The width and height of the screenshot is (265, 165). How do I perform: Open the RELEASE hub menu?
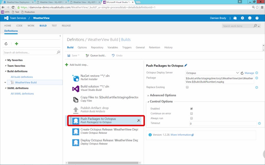[x=66, y=26]
